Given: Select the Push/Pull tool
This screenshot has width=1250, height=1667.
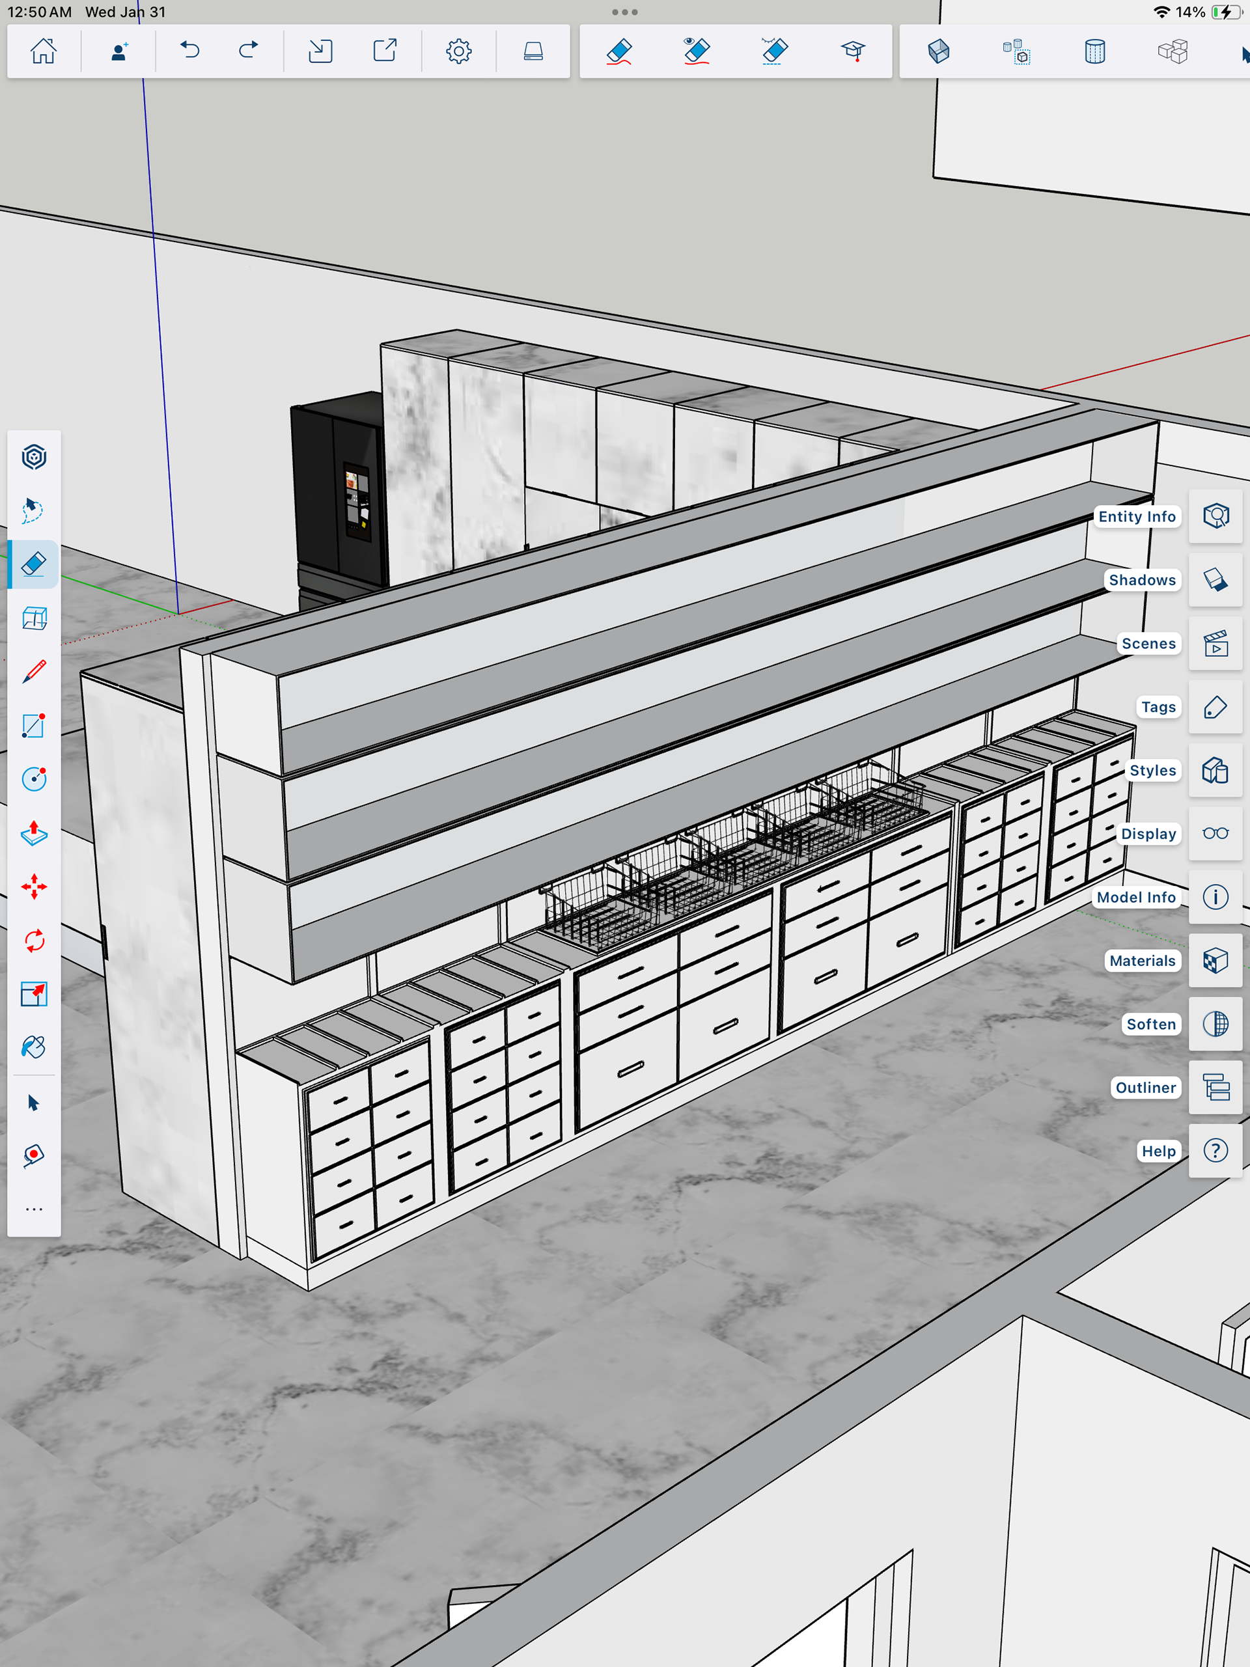Looking at the screenshot, I should 34,833.
